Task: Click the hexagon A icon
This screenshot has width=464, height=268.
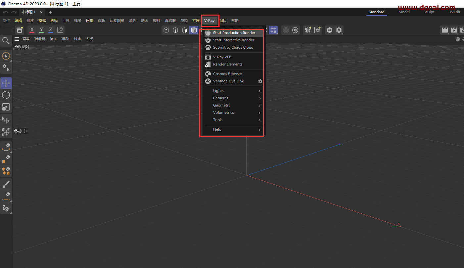Action: [x=339, y=30]
